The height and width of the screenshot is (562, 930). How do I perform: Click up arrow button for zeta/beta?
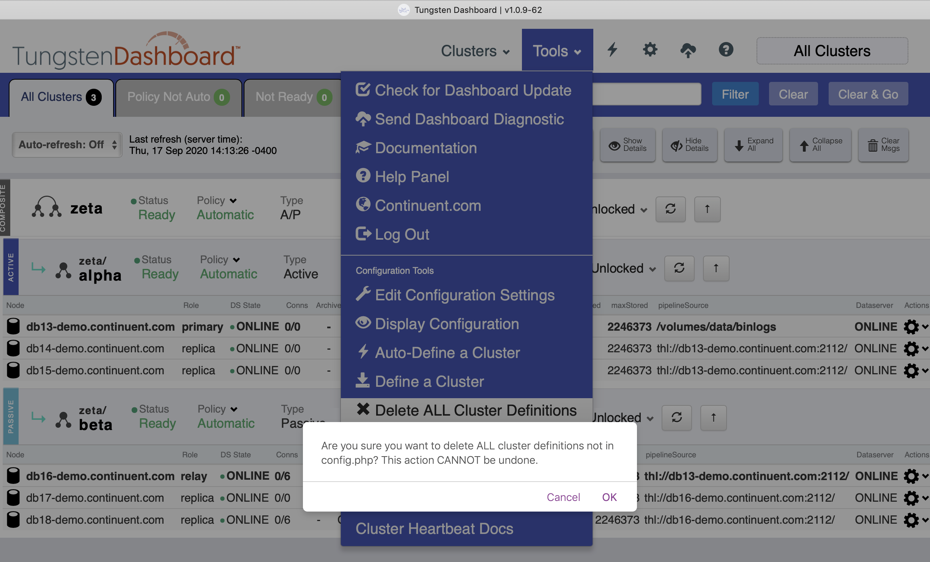[713, 418]
